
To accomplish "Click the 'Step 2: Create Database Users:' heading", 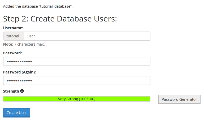I will [60, 19].
